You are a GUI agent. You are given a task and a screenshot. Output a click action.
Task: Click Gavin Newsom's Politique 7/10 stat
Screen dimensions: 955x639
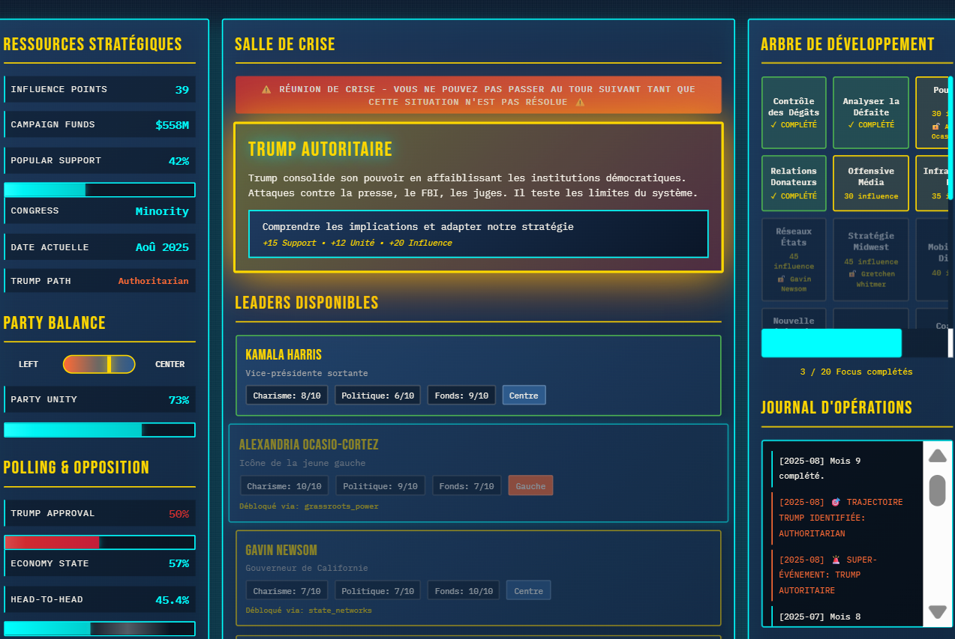(377, 590)
